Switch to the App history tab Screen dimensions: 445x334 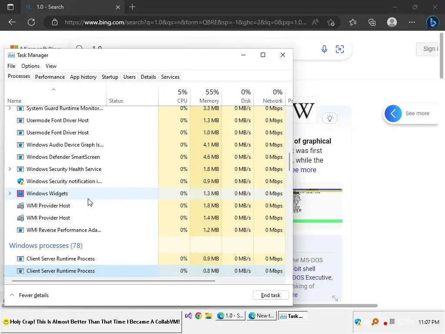pos(83,77)
